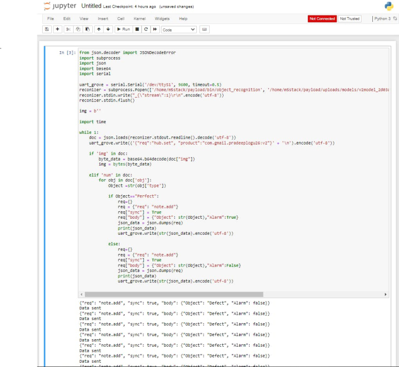The height and width of the screenshot is (367, 399).
Task: Cut selected cells with scissors icon
Action: [x=68, y=29]
